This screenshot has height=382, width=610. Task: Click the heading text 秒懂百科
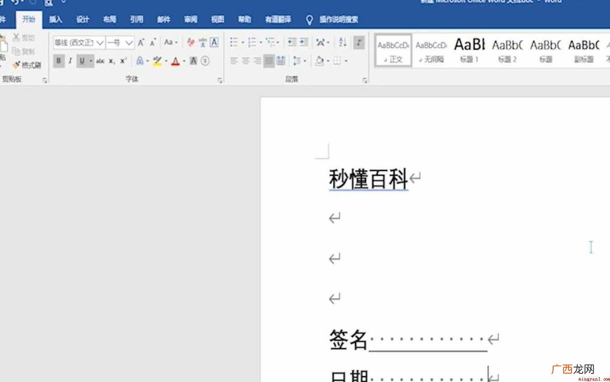(x=368, y=179)
